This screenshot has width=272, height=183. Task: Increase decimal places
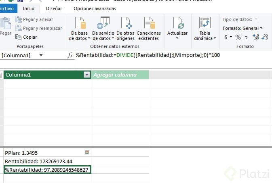coord(256,37)
